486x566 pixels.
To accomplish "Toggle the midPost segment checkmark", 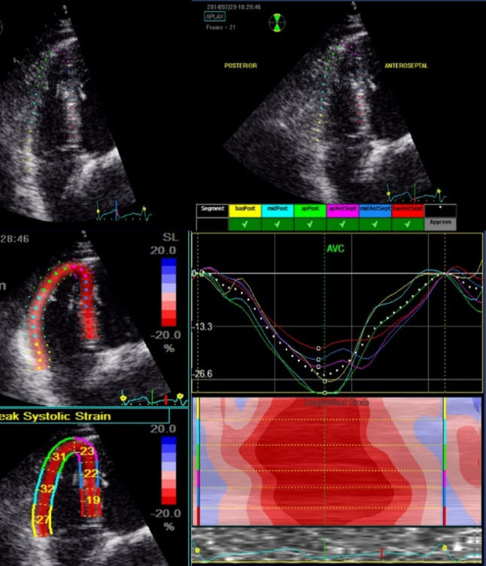I will 277,224.
